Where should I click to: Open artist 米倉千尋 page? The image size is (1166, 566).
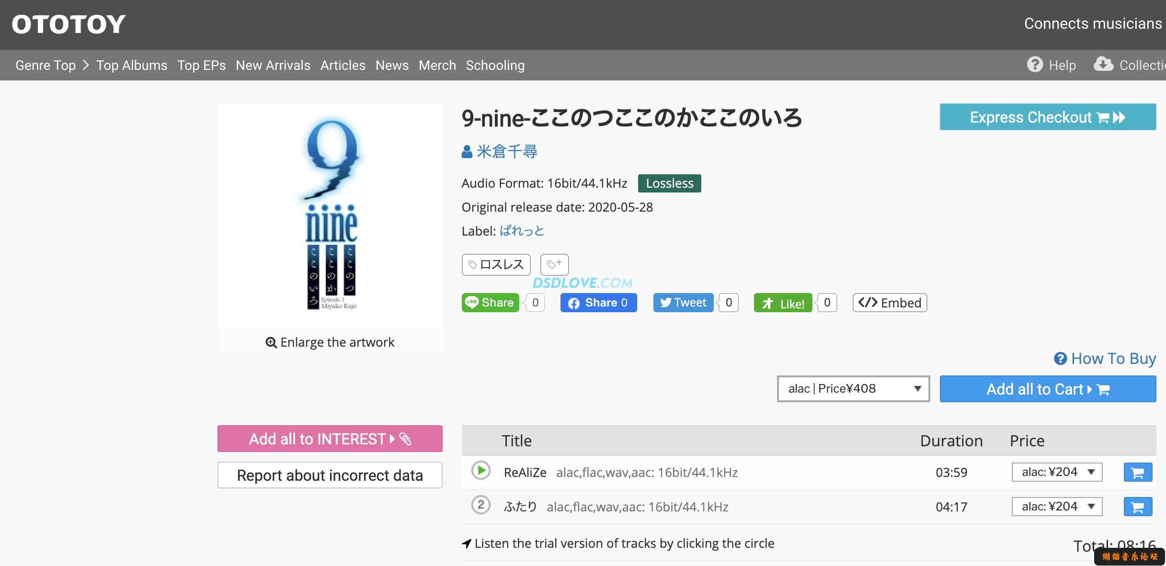[x=507, y=151]
